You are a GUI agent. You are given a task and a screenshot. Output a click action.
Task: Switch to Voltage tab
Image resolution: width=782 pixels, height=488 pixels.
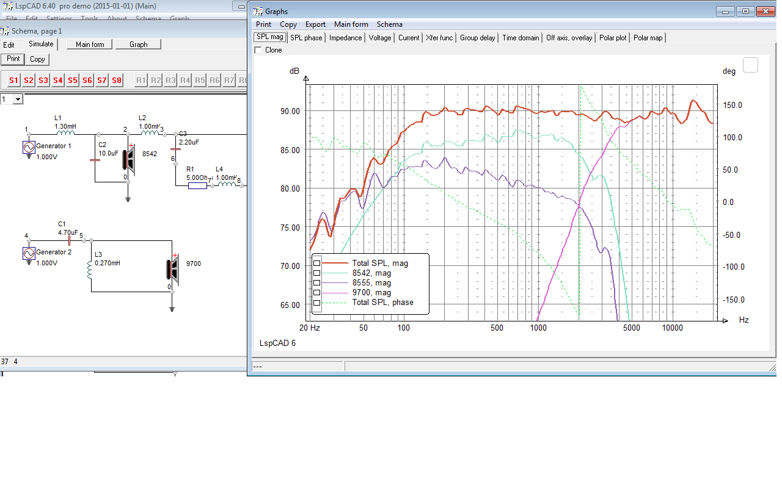coord(380,38)
